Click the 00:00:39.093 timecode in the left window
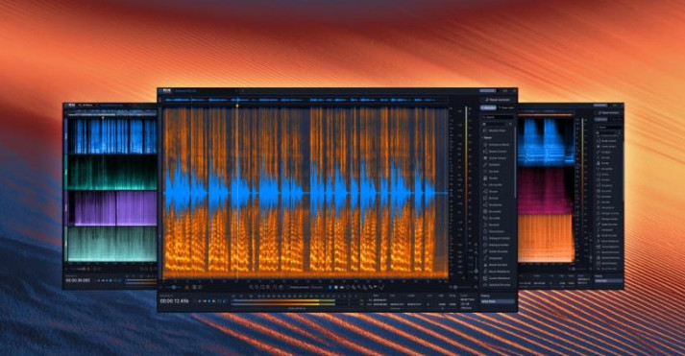Image resolution: width=685 pixels, height=356 pixels. click(x=78, y=280)
